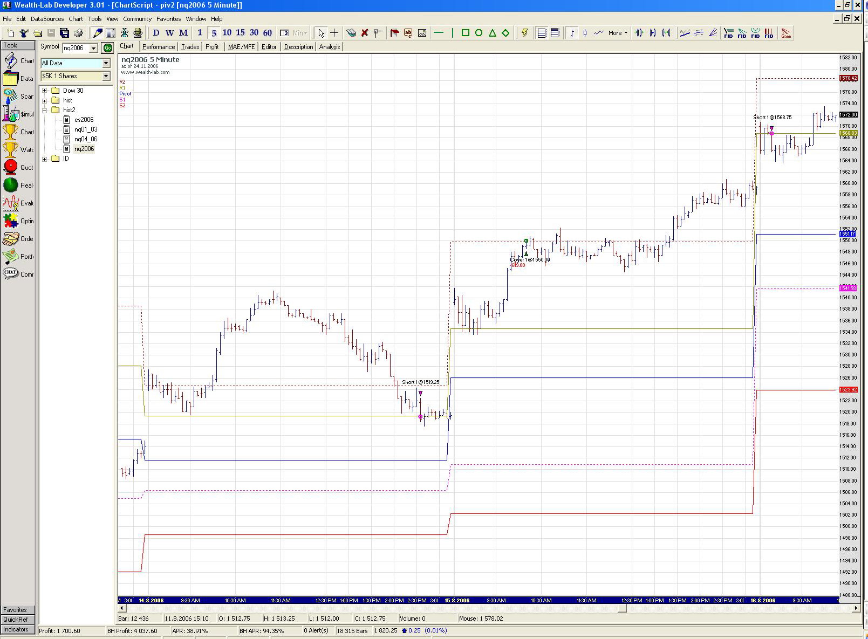Expand the hist folder
Viewport: 868px width, 639px height.
pos(45,100)
